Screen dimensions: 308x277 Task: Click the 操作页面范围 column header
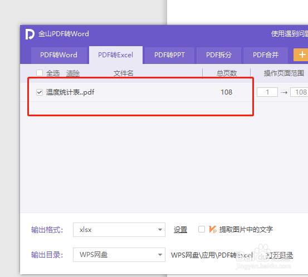284,73
